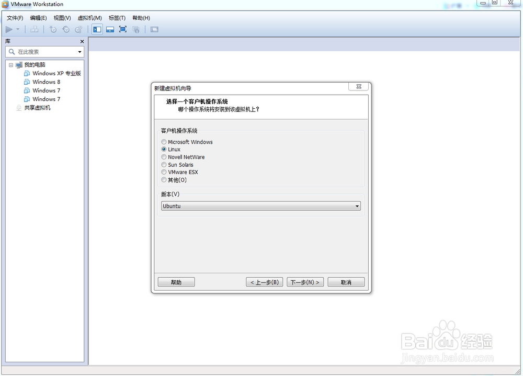Select the Windows 8 virtual machine
This screenshot has width=523, height=376.
[x=47, y=82]
